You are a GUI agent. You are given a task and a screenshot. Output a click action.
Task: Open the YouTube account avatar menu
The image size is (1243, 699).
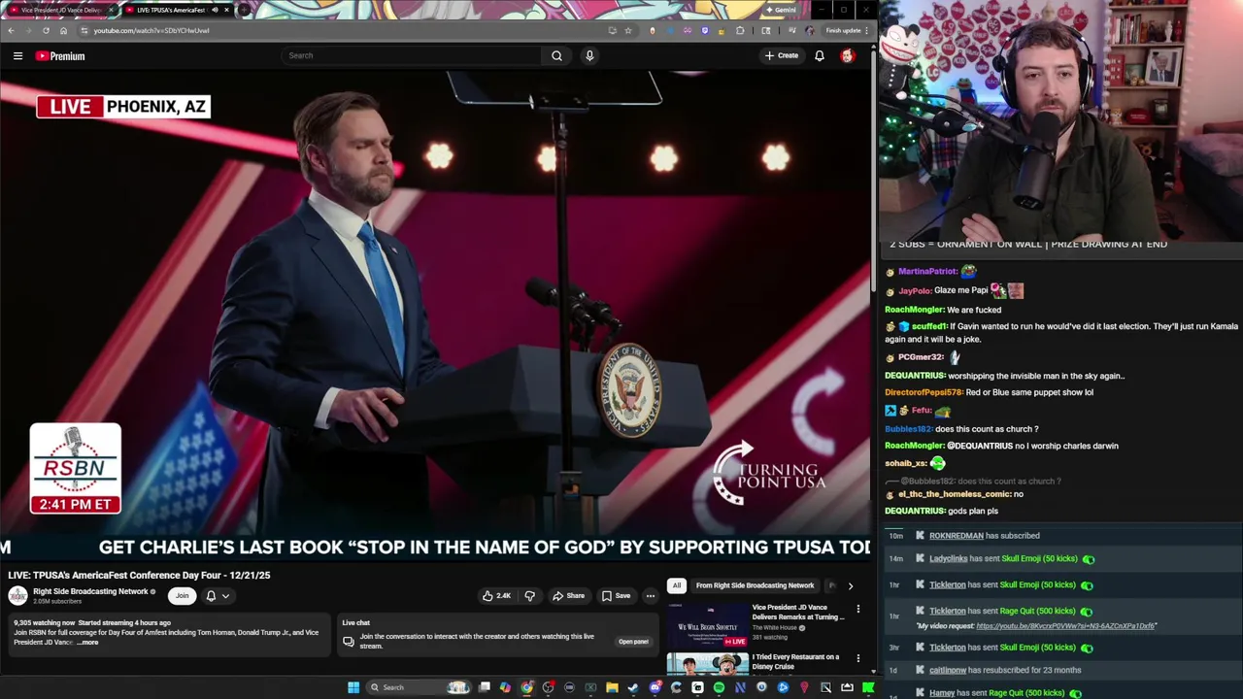click(848, 55)
